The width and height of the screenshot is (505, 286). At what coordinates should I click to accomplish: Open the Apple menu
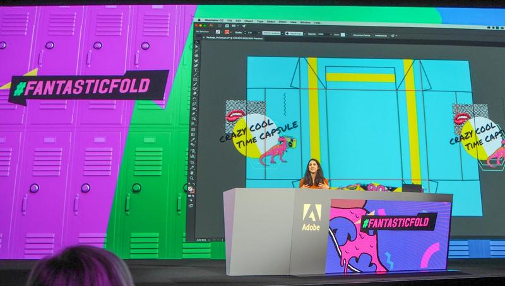tap(199, 20)
